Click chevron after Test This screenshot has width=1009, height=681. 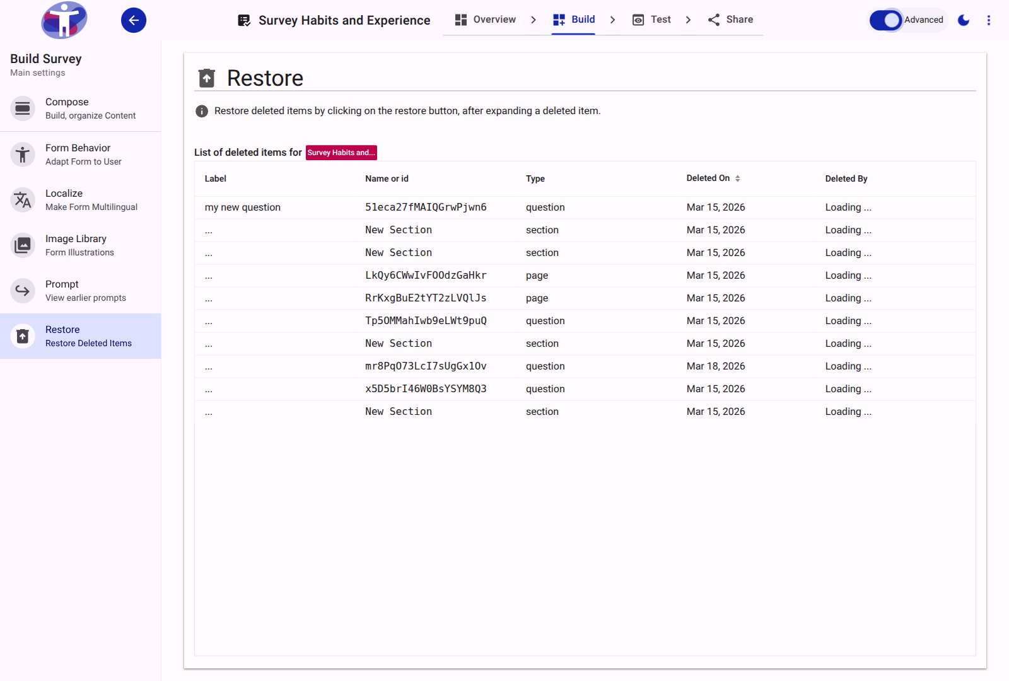coord(688,20)
